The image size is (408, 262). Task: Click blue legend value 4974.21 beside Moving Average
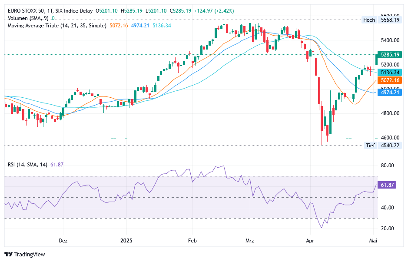140,26
